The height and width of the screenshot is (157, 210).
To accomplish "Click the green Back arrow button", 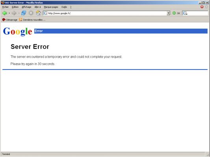I will pyautogui.click(x=5, y=13).
